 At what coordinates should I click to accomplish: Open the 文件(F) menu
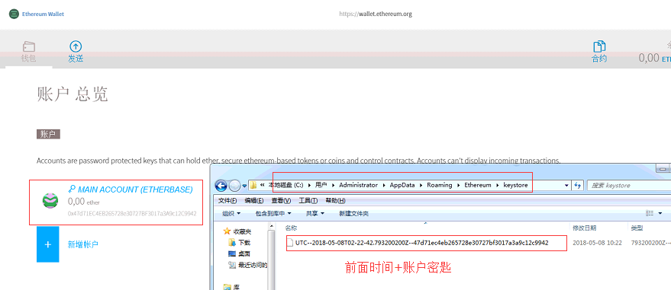point(227,200)
